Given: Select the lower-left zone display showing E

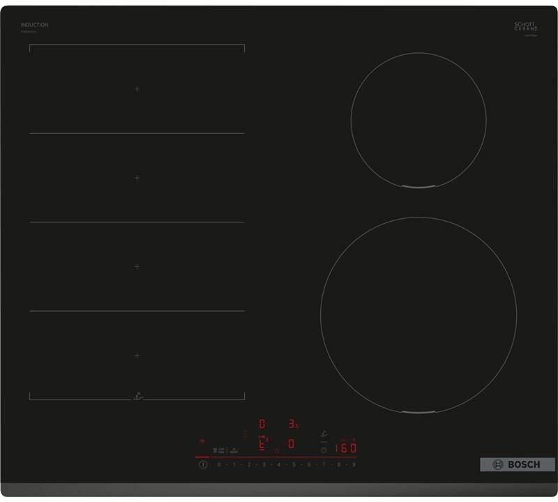Looking at the screenshot, I should click(x=263, y=443).
